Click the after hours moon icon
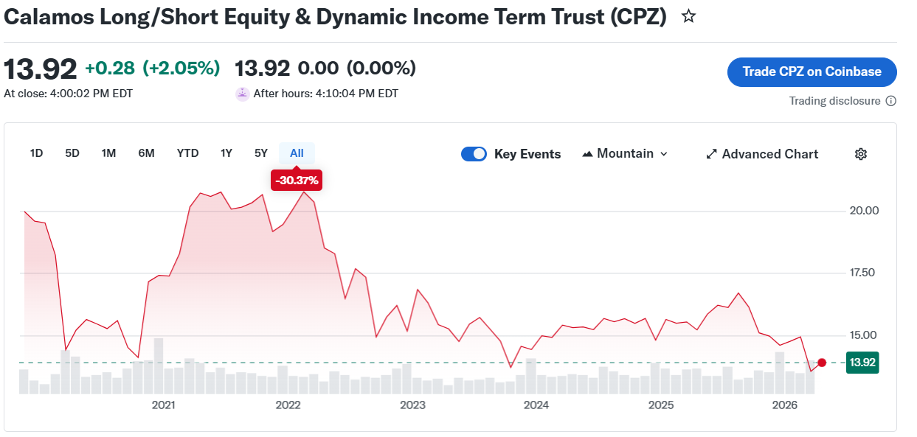The width and height of the screenshot is (917, 437). tap(242, 94)
